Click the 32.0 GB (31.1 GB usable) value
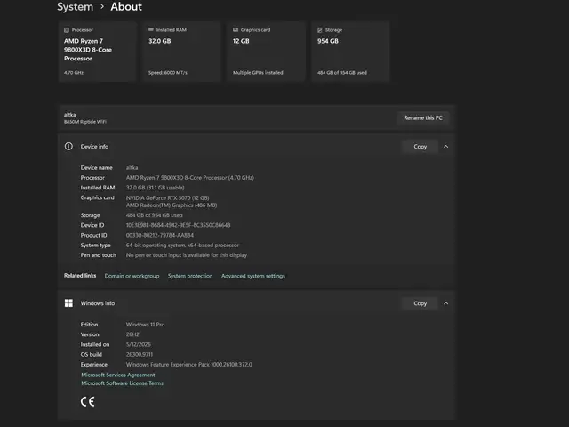Image resolution: width=569 pixels, height=427 pixels. [x=156, y=188]
